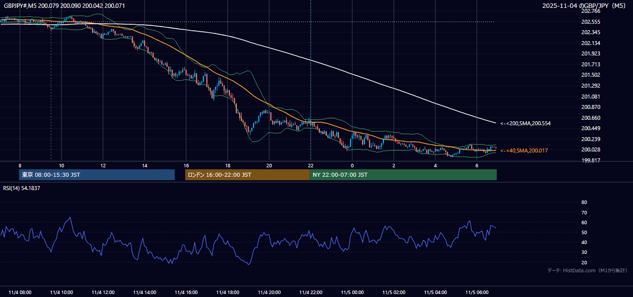This screenshot has height=297, width=633.
Task: Click the hour tick 16 on the upper time axis
Action: [186, 165]
